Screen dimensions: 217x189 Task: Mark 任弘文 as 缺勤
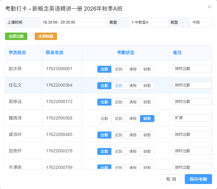tap(147, 86)
